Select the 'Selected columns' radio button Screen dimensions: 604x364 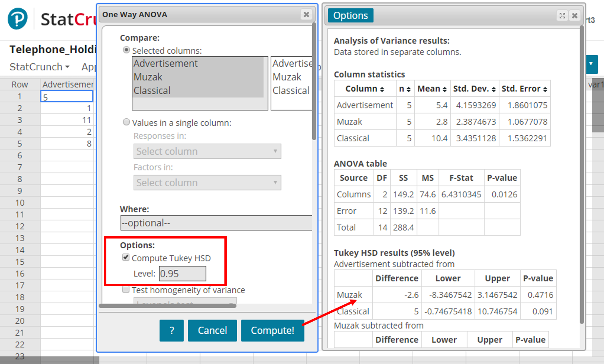pos(126,50)
